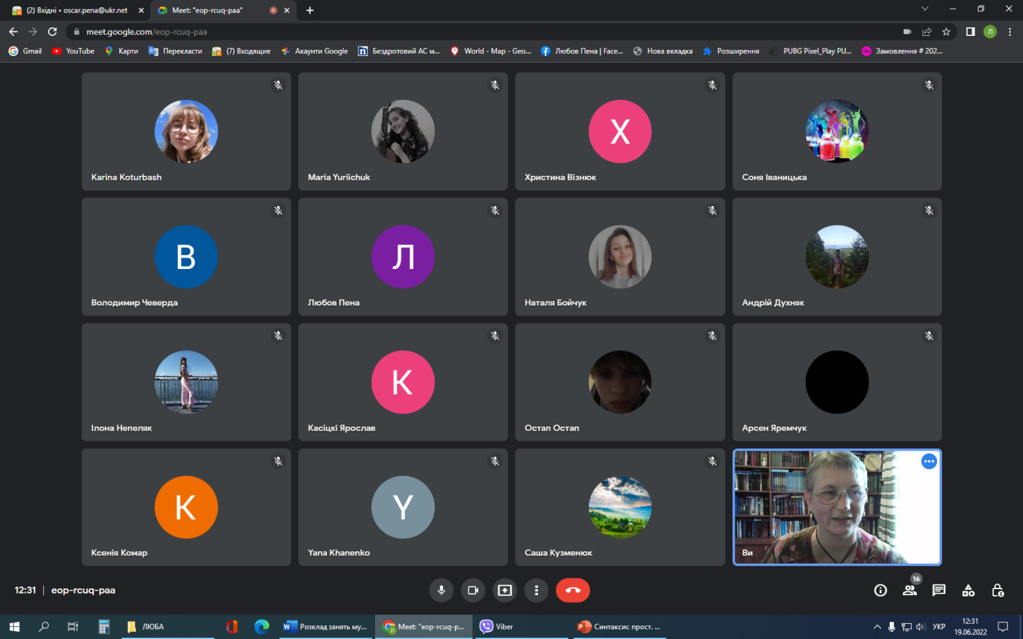The image size is (1023, 639).
Task: End the call with red hang-up button
Action: click(573, 590)
